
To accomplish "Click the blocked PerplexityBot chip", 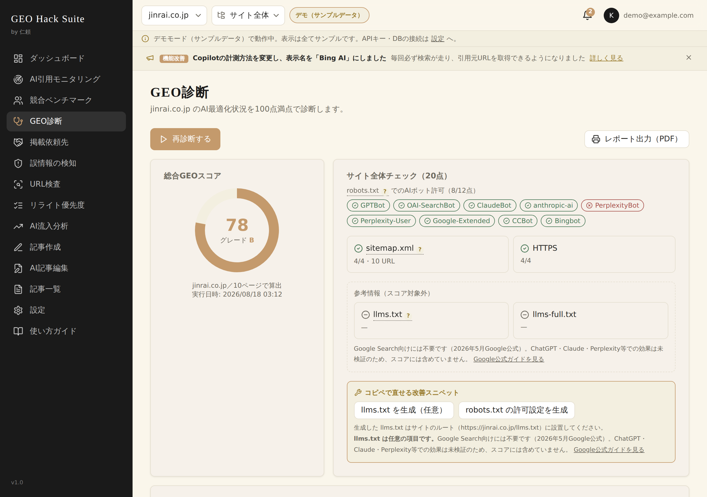I will click(612, 205).
